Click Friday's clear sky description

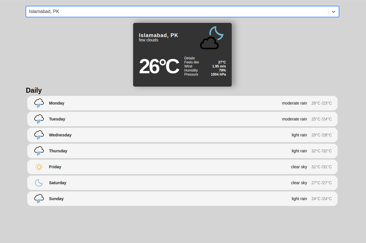[x=299, y=167]
